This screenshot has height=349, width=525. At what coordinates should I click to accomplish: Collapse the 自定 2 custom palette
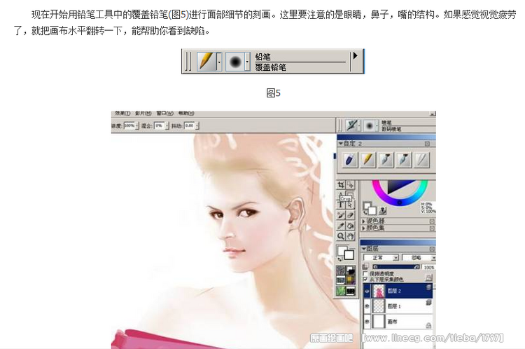click(x=340, y=144)
